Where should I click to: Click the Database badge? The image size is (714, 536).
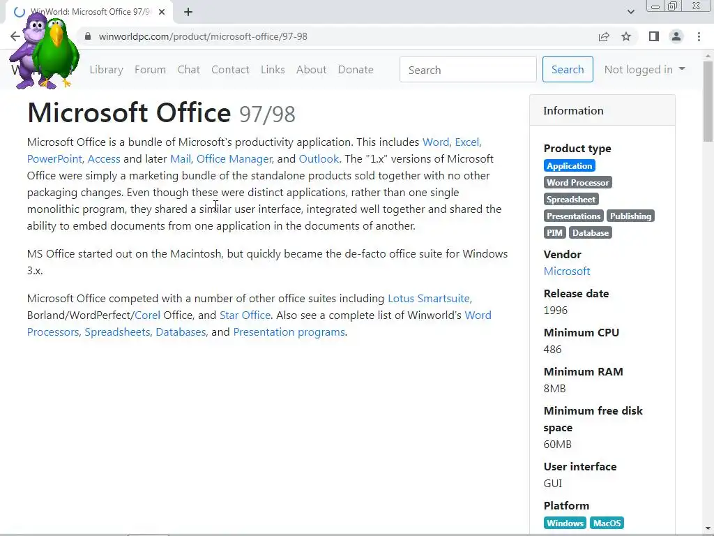coord(590,233)
